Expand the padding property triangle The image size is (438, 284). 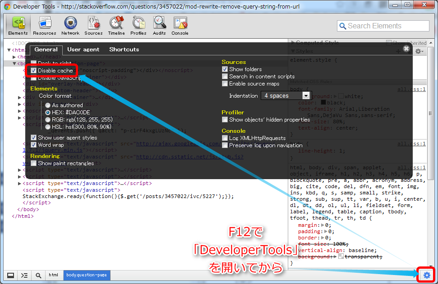click(x=326, y=232)
